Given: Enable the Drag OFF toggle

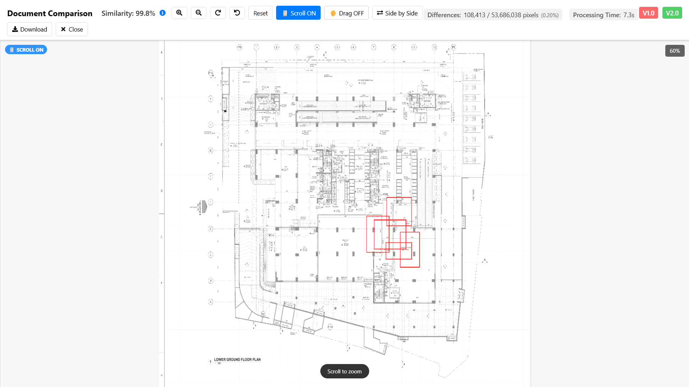Looking at the screenshot, I should (346, 13).
